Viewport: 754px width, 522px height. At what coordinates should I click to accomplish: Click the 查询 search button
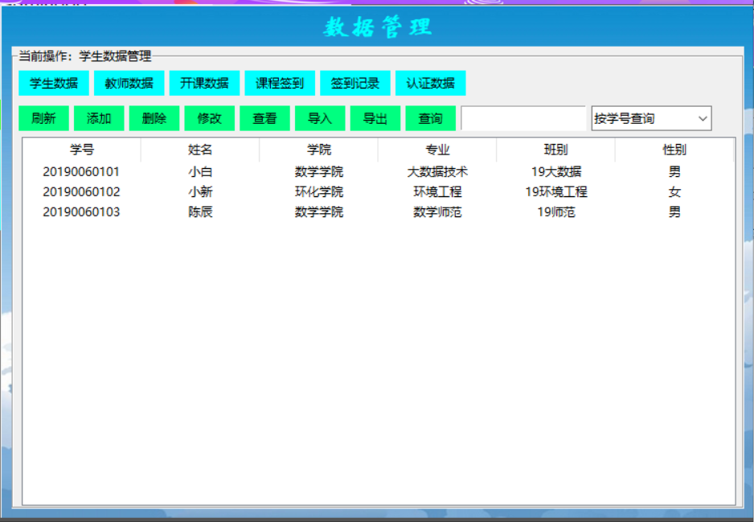click(431, 118)
